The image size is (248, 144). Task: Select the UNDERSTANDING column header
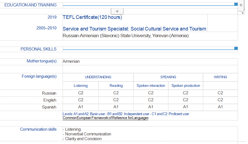click(98, 77)
